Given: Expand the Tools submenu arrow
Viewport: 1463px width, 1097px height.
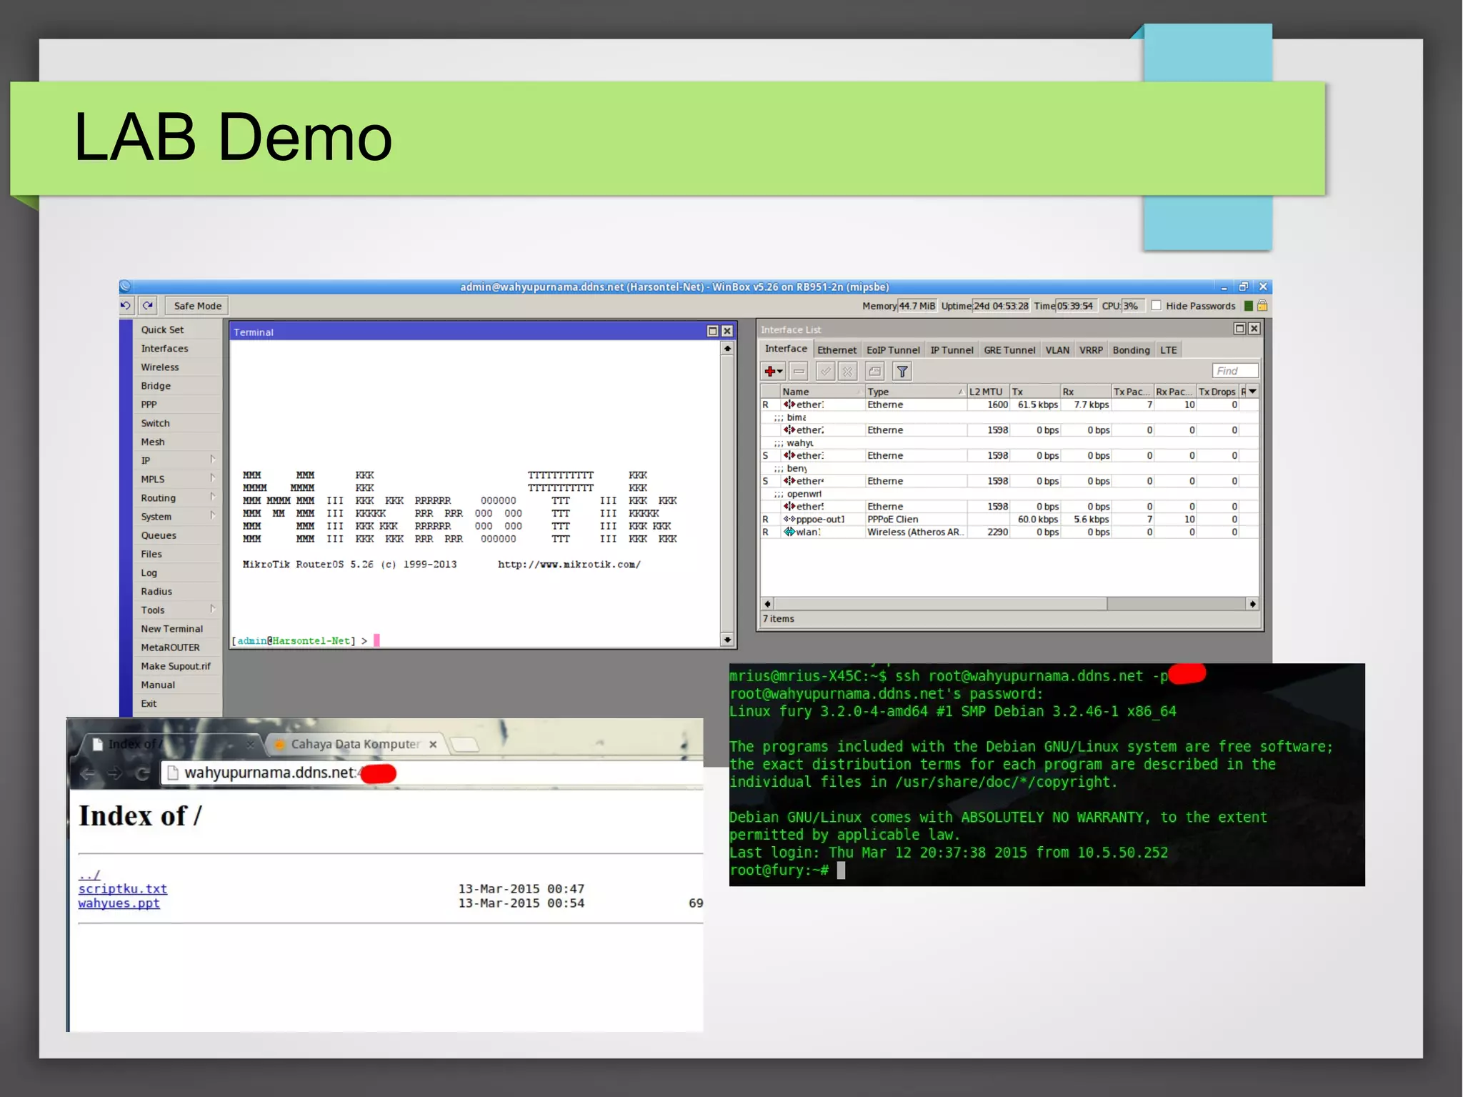Looking at the screenshot, I should pos(213,609).
